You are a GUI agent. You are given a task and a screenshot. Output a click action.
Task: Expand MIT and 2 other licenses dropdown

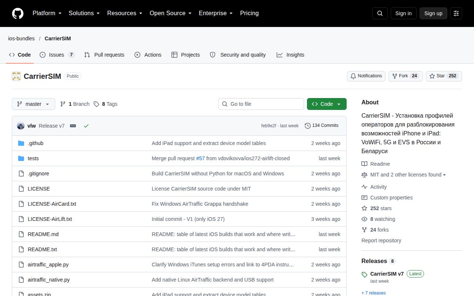click(408, 175)
